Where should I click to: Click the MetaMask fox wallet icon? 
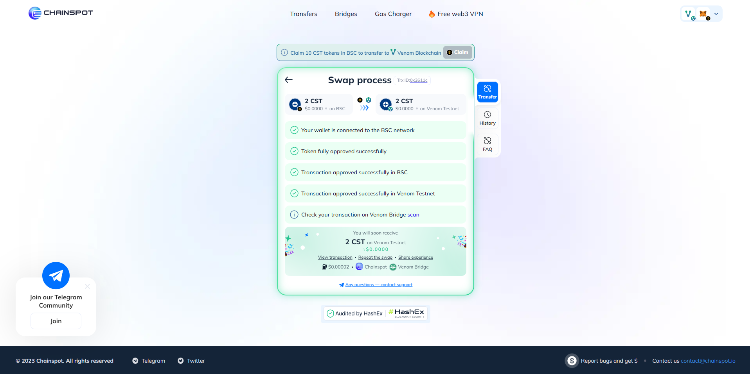(x=703, y=14)
